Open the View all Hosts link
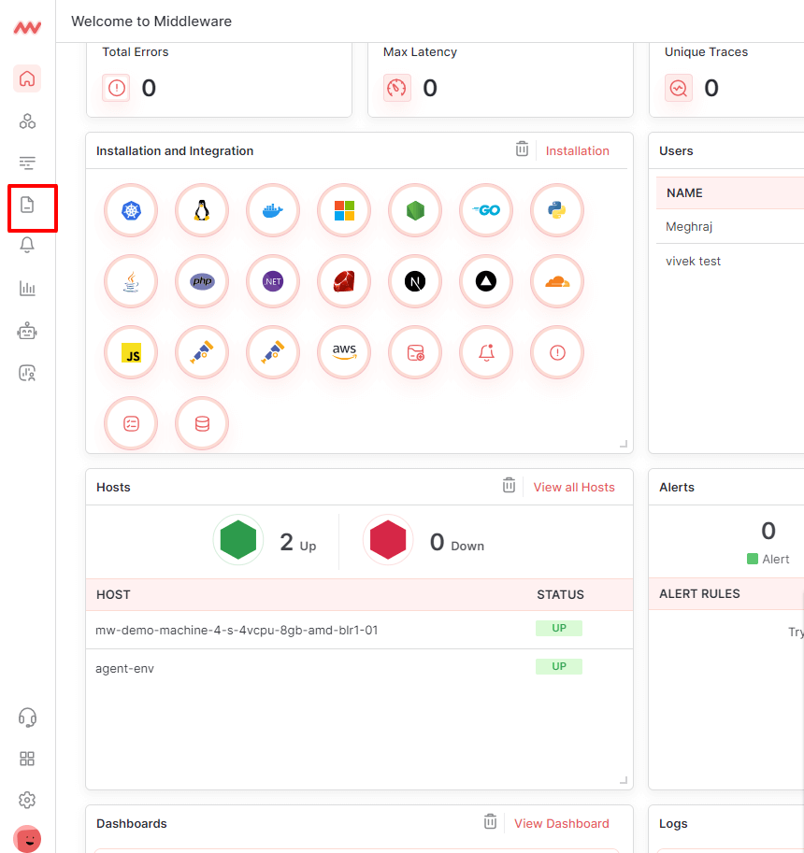Screen dimensions: 804x853 click(574, 487)
